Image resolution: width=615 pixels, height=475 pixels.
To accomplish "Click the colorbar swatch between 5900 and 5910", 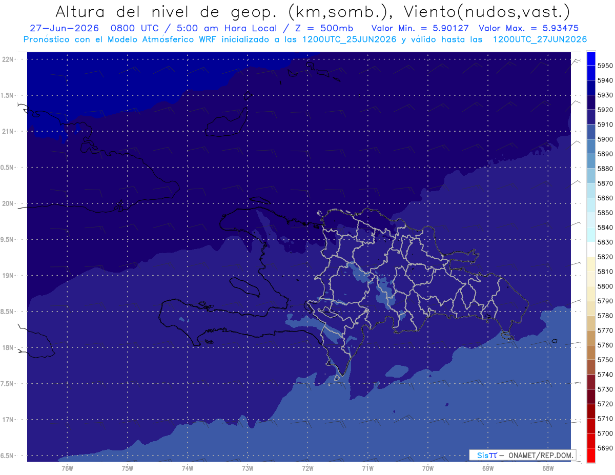I will (590, 132).
